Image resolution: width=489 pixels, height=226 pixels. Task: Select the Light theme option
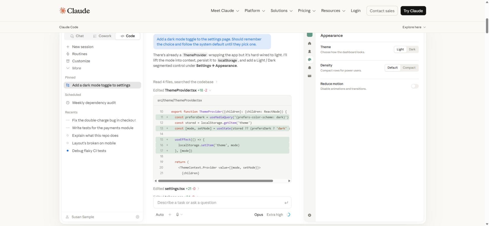(400, 49)
